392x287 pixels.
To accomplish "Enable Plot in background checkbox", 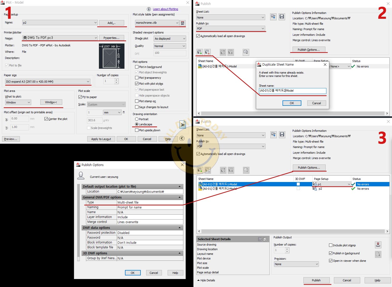I will tap(137, 67).
